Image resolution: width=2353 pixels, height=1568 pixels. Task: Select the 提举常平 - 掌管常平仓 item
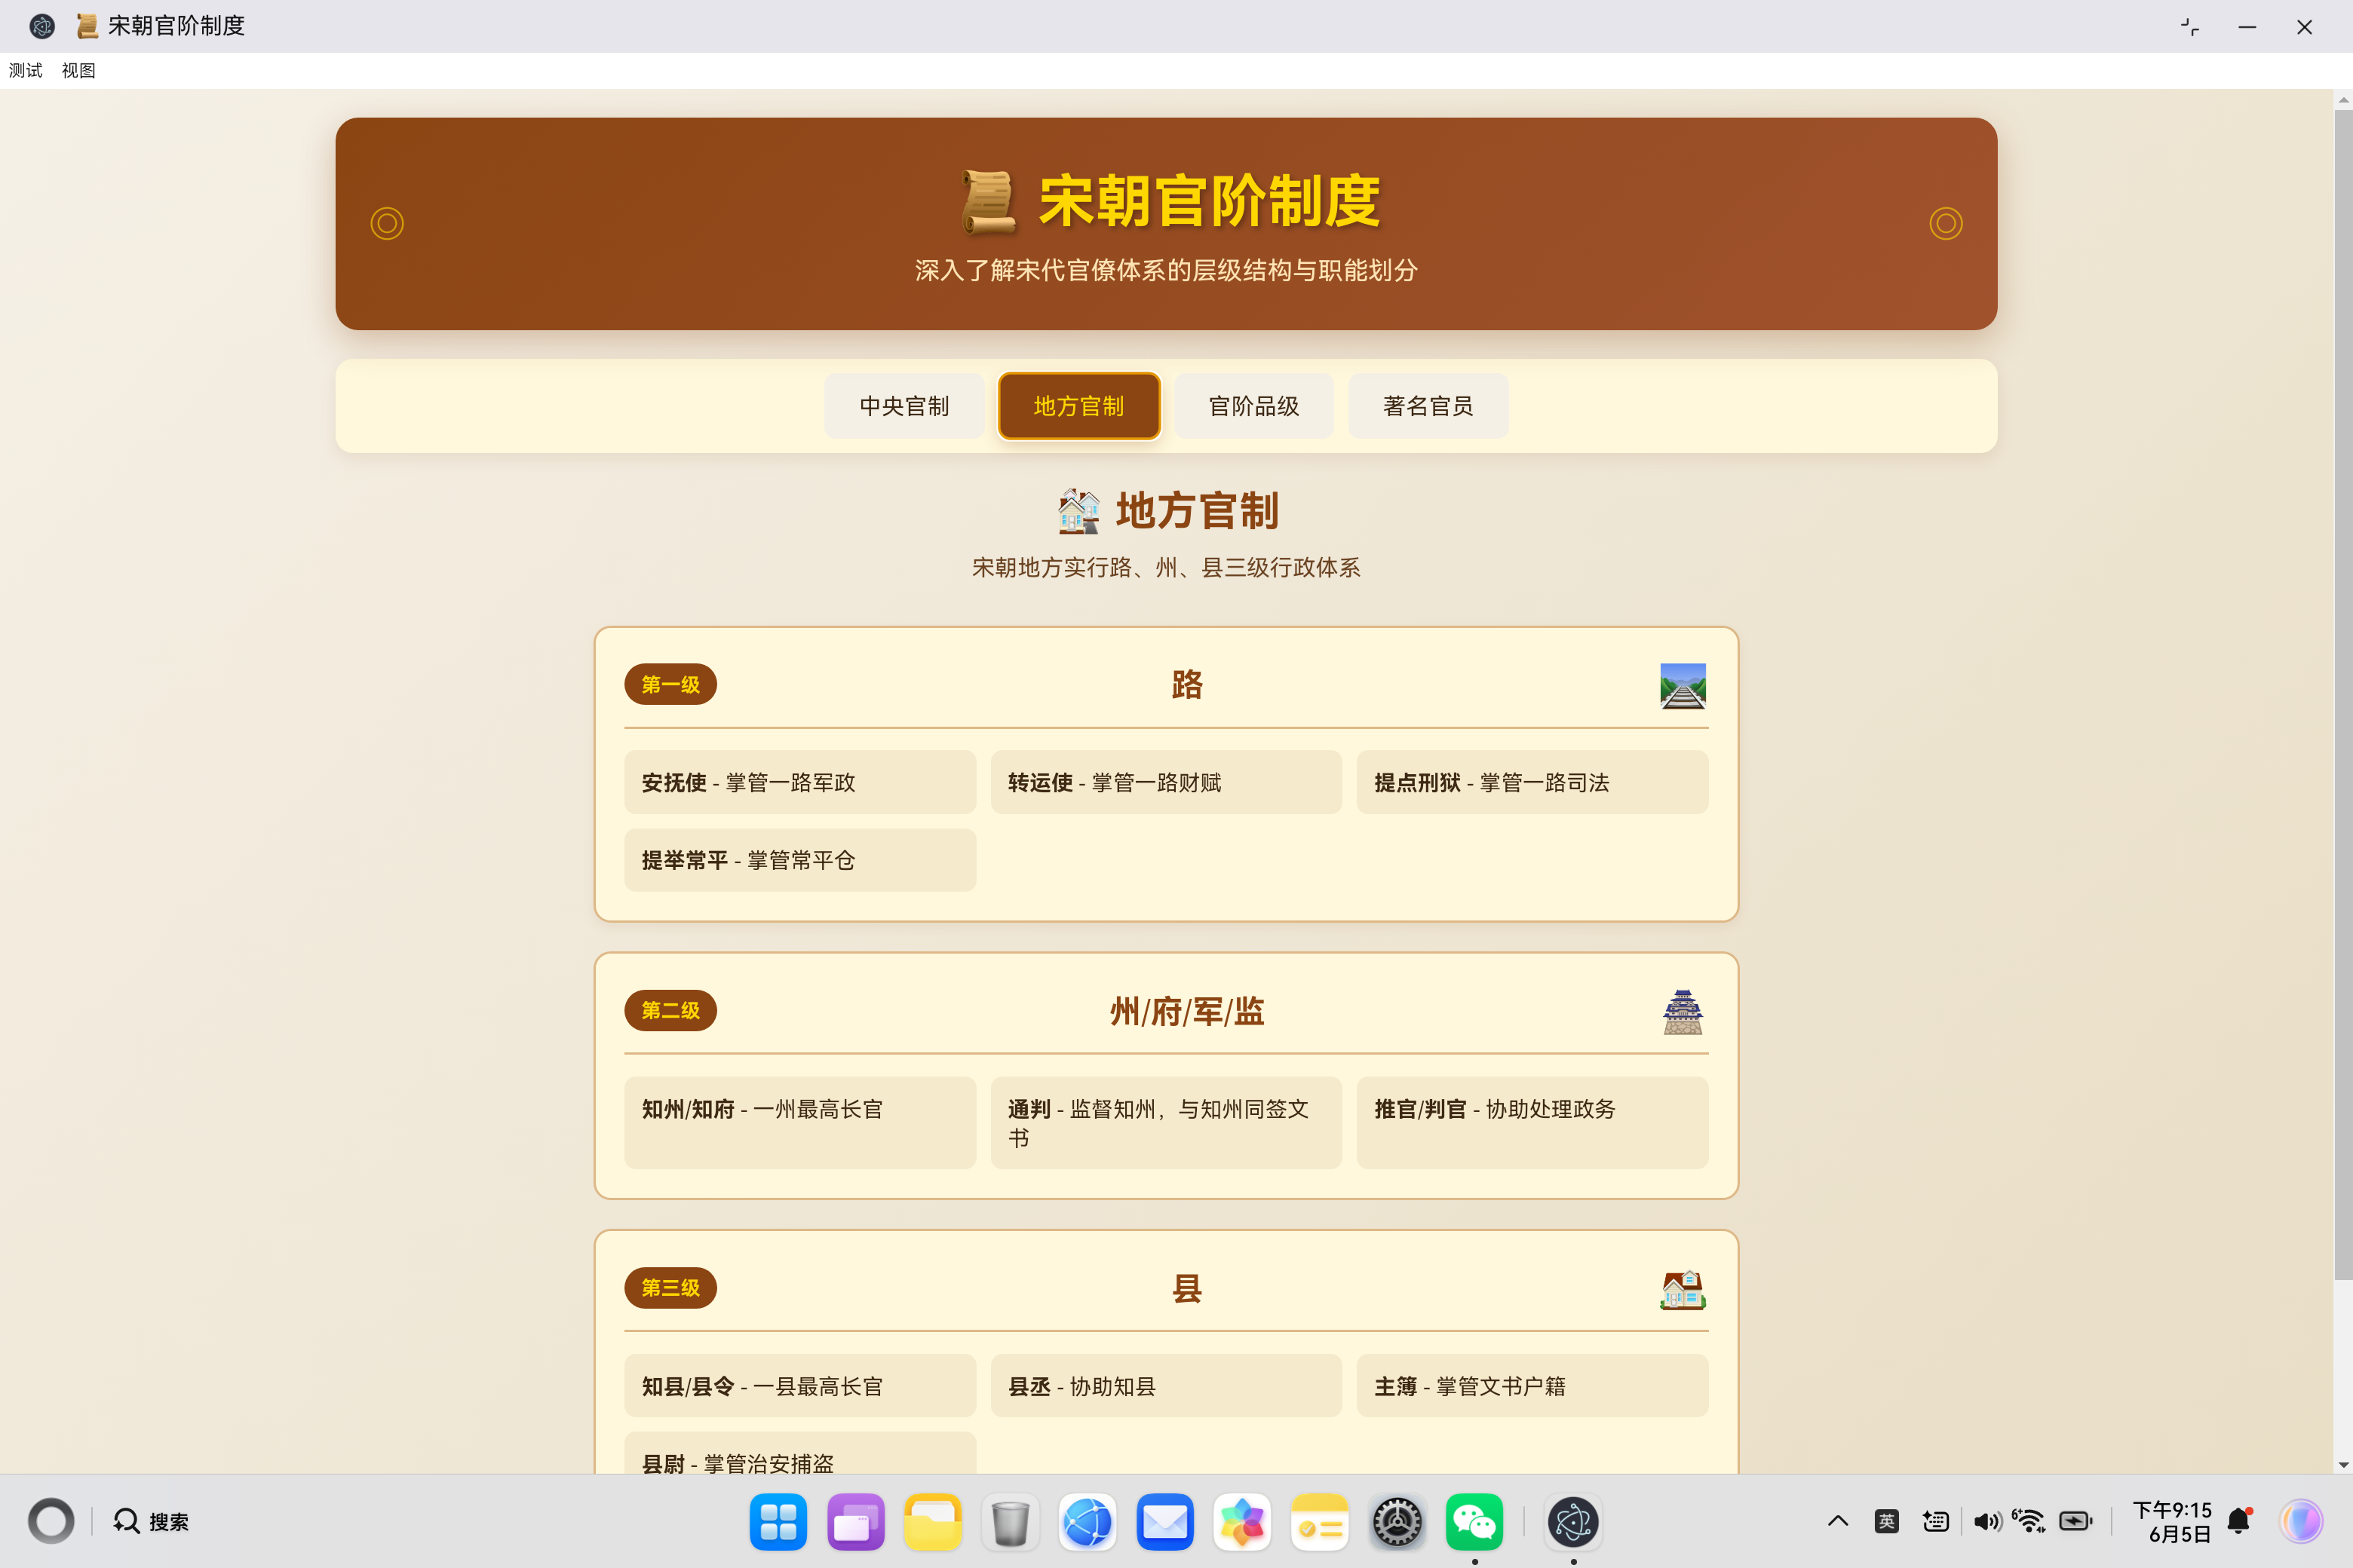(800, 860)
